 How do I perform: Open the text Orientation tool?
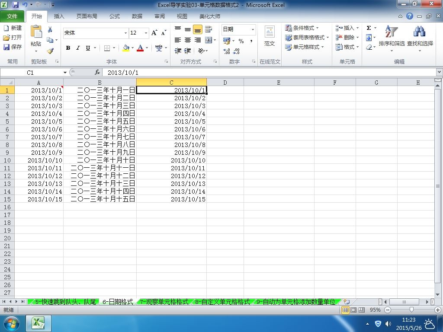coord(201,51)
